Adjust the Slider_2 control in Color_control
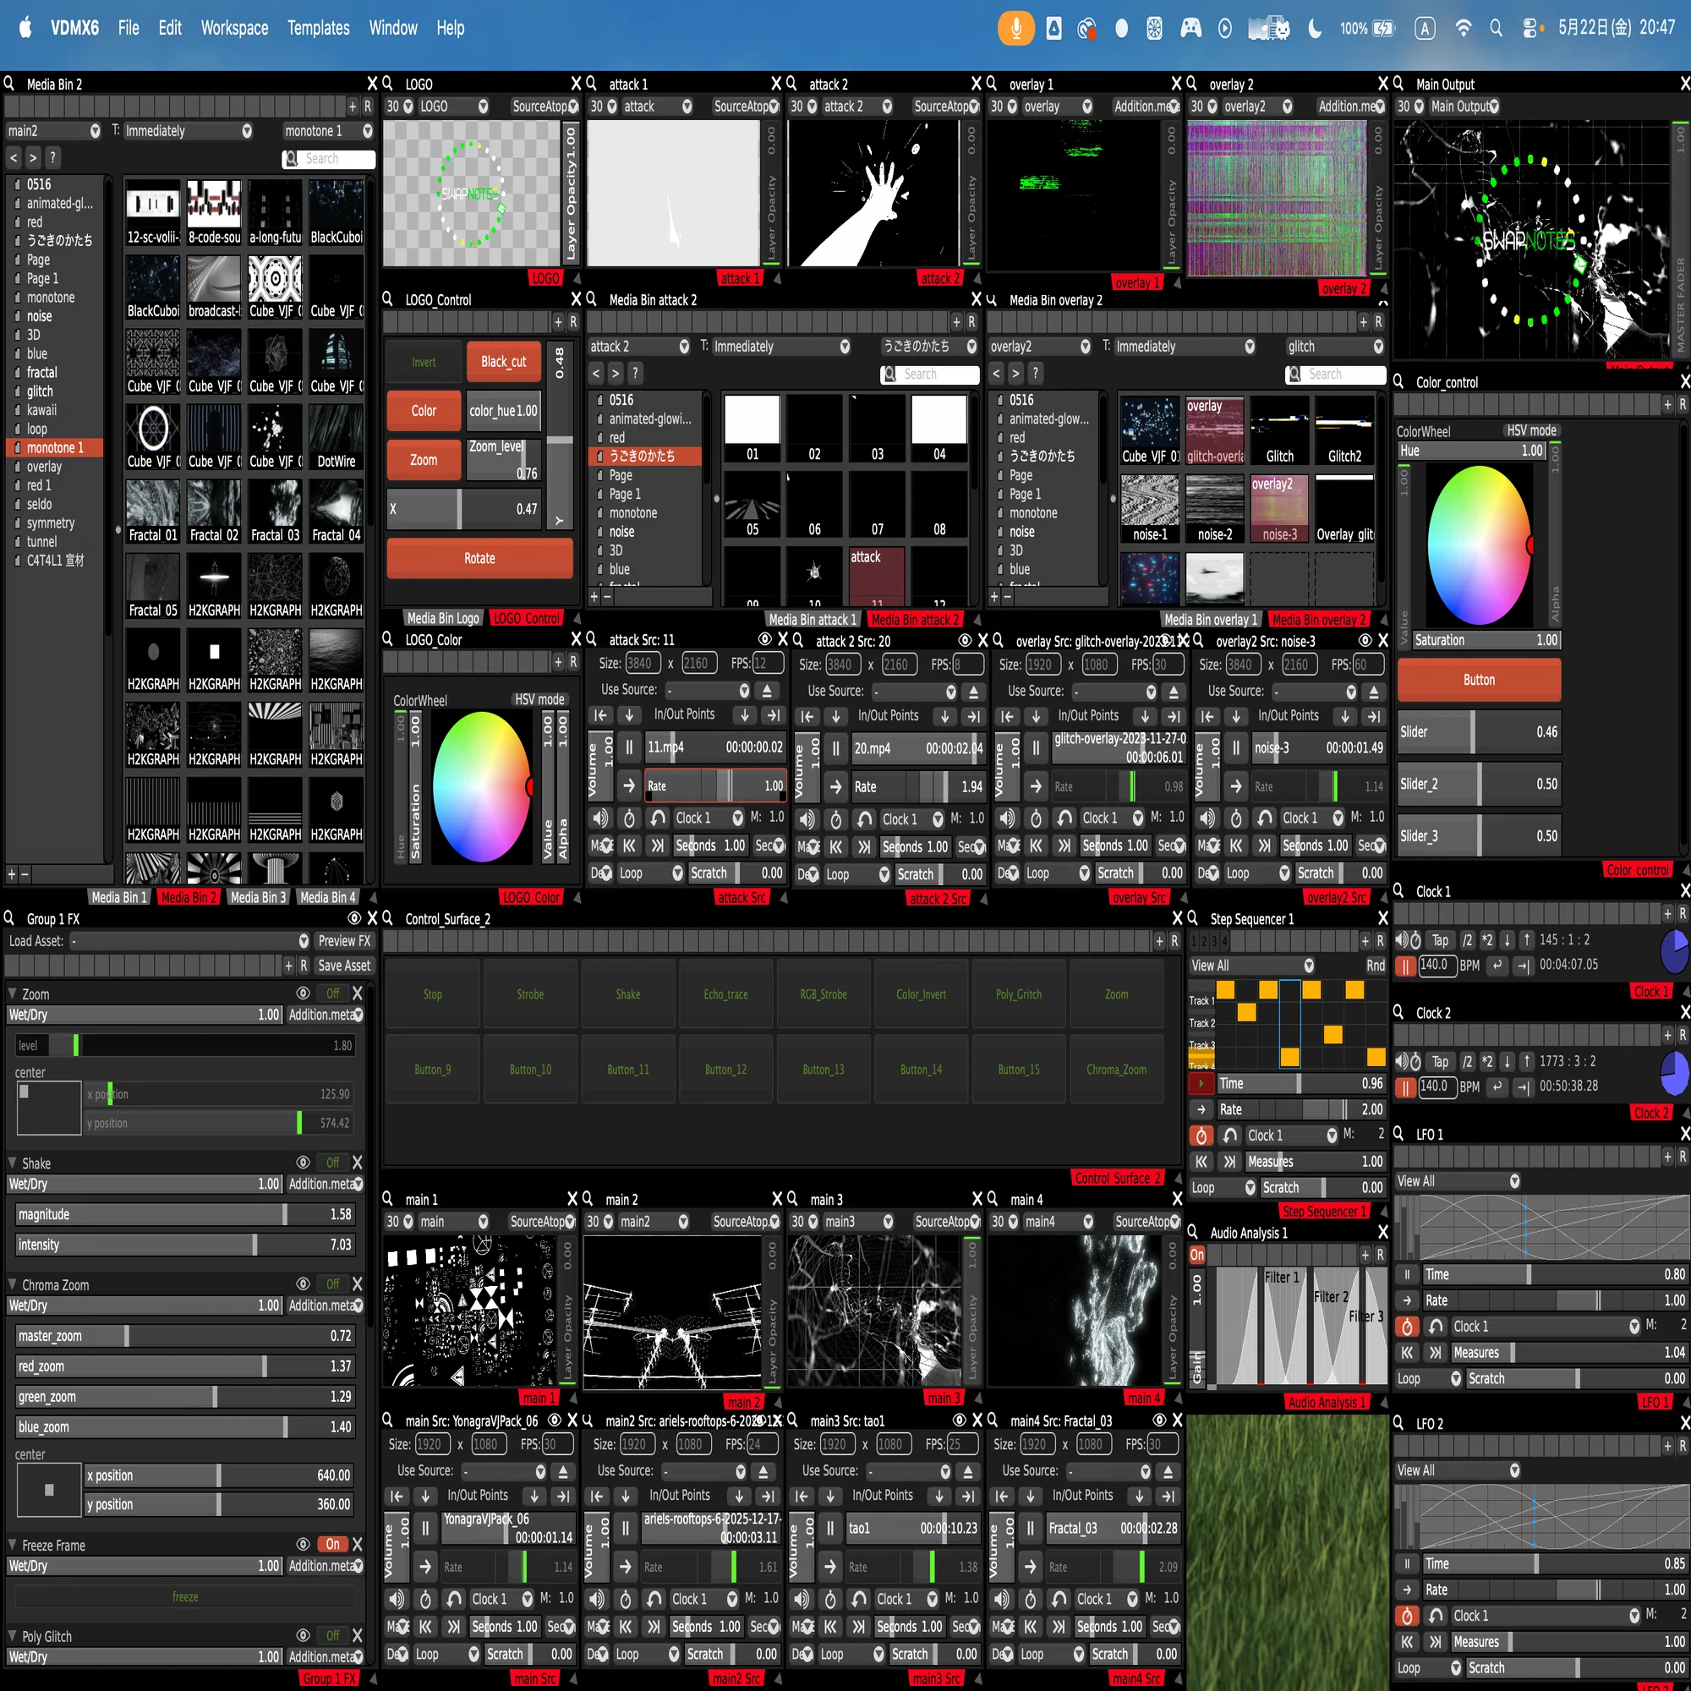The height and width of the screenshot is (1691, 1691). (x=1479, y=785)
